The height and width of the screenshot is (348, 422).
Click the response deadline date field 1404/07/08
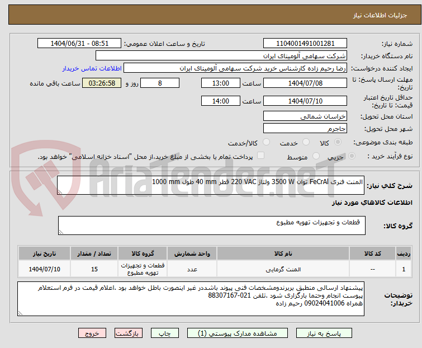click(305, 83)
